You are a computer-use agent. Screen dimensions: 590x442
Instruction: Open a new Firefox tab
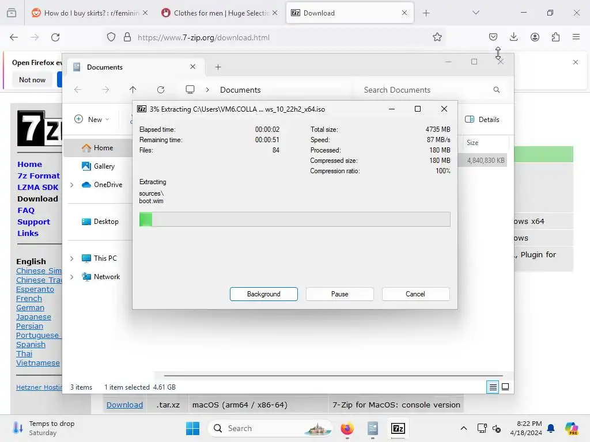click(x=426, y=13)
